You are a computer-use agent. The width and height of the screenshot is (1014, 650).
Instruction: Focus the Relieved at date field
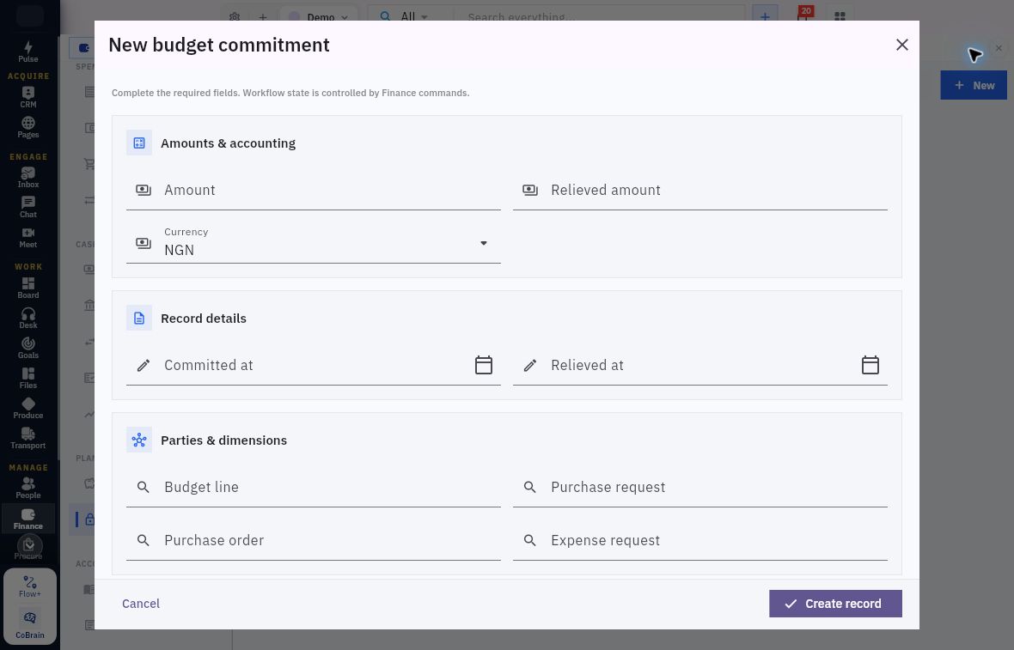pyautogui.click(x=699, y=365)
